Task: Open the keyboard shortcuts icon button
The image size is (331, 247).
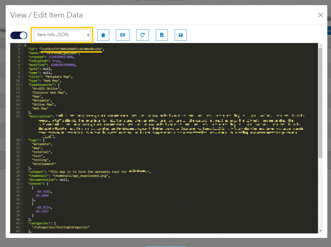Action: tap(123, 35)
